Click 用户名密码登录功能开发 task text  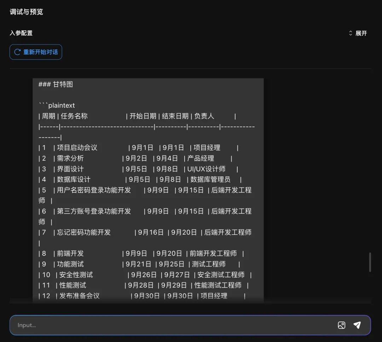pos(94,190)
